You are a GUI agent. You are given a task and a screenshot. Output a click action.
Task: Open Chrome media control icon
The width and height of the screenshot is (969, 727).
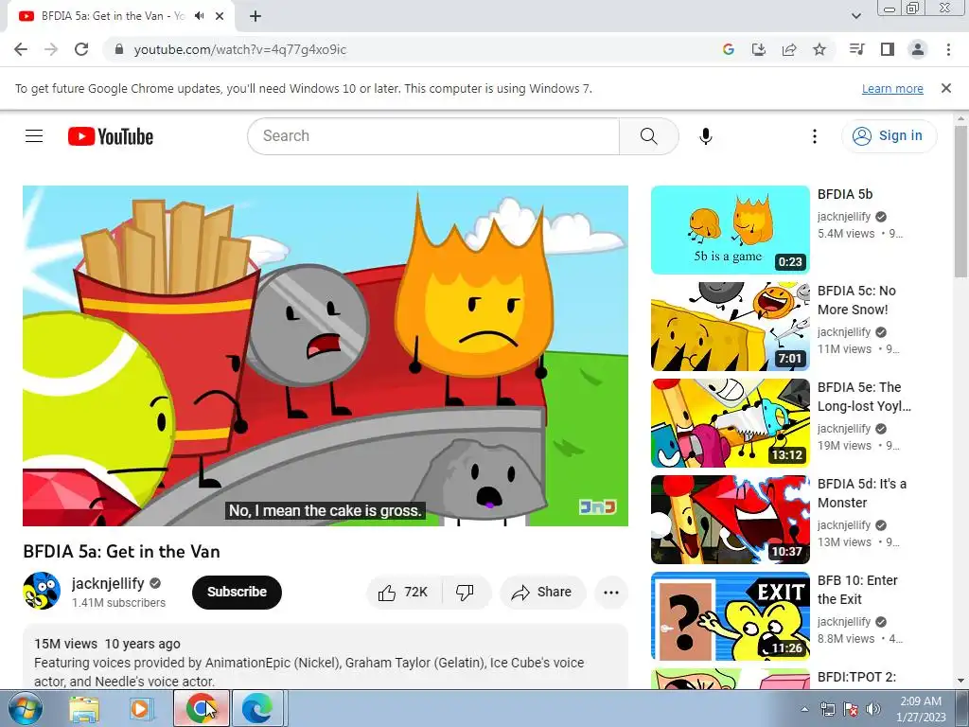tap(857, 49)
